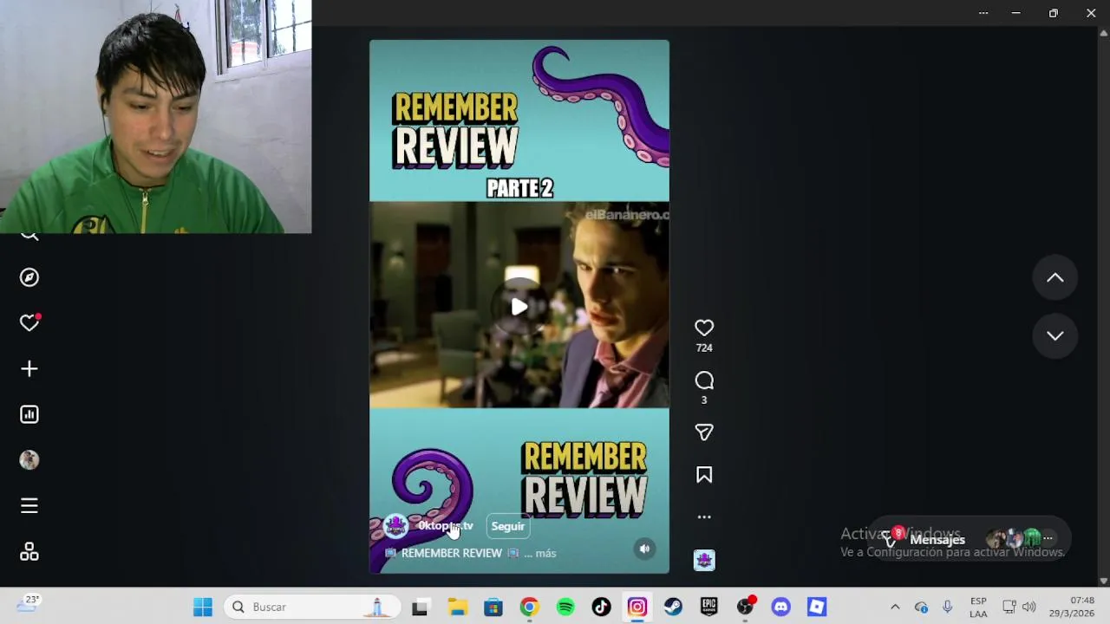This screenshot has height=624, width=1110.
Task: Open the Windows Start menu
Action: tap(203, 607)
